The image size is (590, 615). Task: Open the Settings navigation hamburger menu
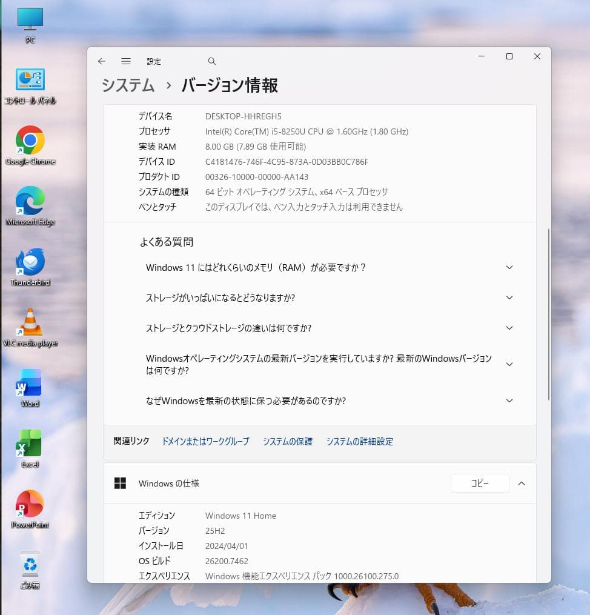point(126,61)
